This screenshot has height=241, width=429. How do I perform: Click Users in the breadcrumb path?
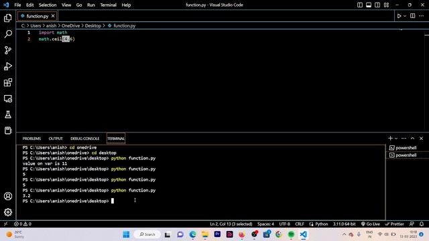point(36,25)
